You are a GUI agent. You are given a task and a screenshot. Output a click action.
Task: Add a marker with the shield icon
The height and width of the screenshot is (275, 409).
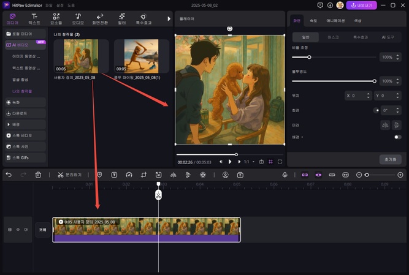point(99,175)
